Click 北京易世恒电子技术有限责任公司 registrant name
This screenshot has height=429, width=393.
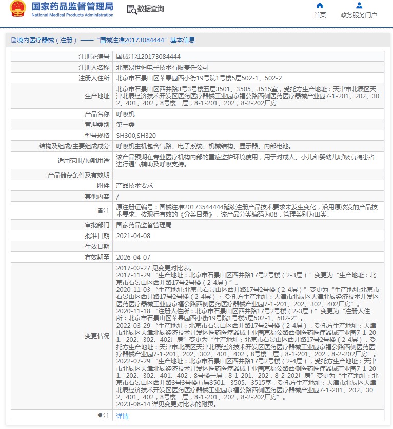[162, 67]
